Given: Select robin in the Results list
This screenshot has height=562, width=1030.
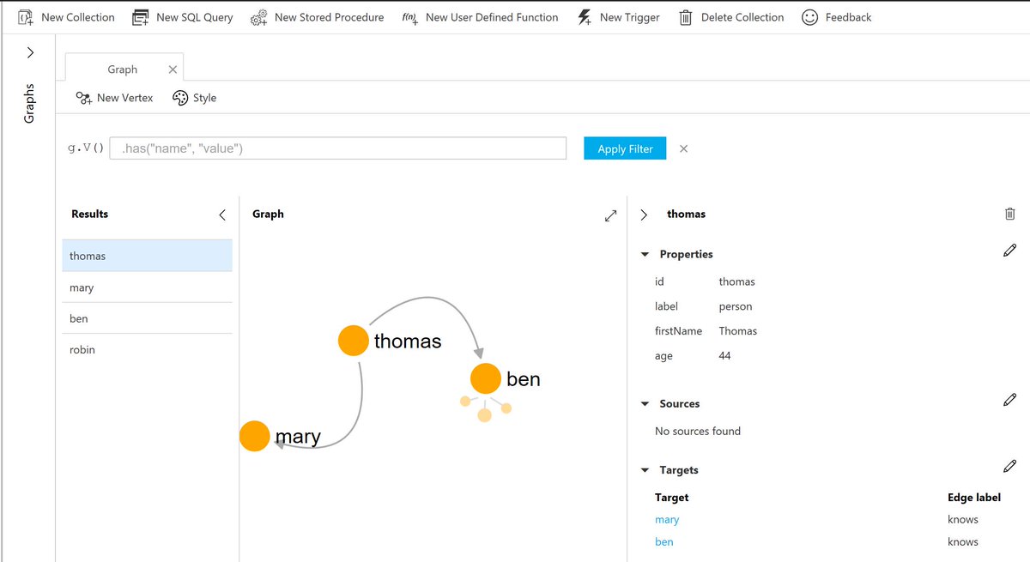Looking at the screenshot, I should pyautogui.click(x=148, y=349).
